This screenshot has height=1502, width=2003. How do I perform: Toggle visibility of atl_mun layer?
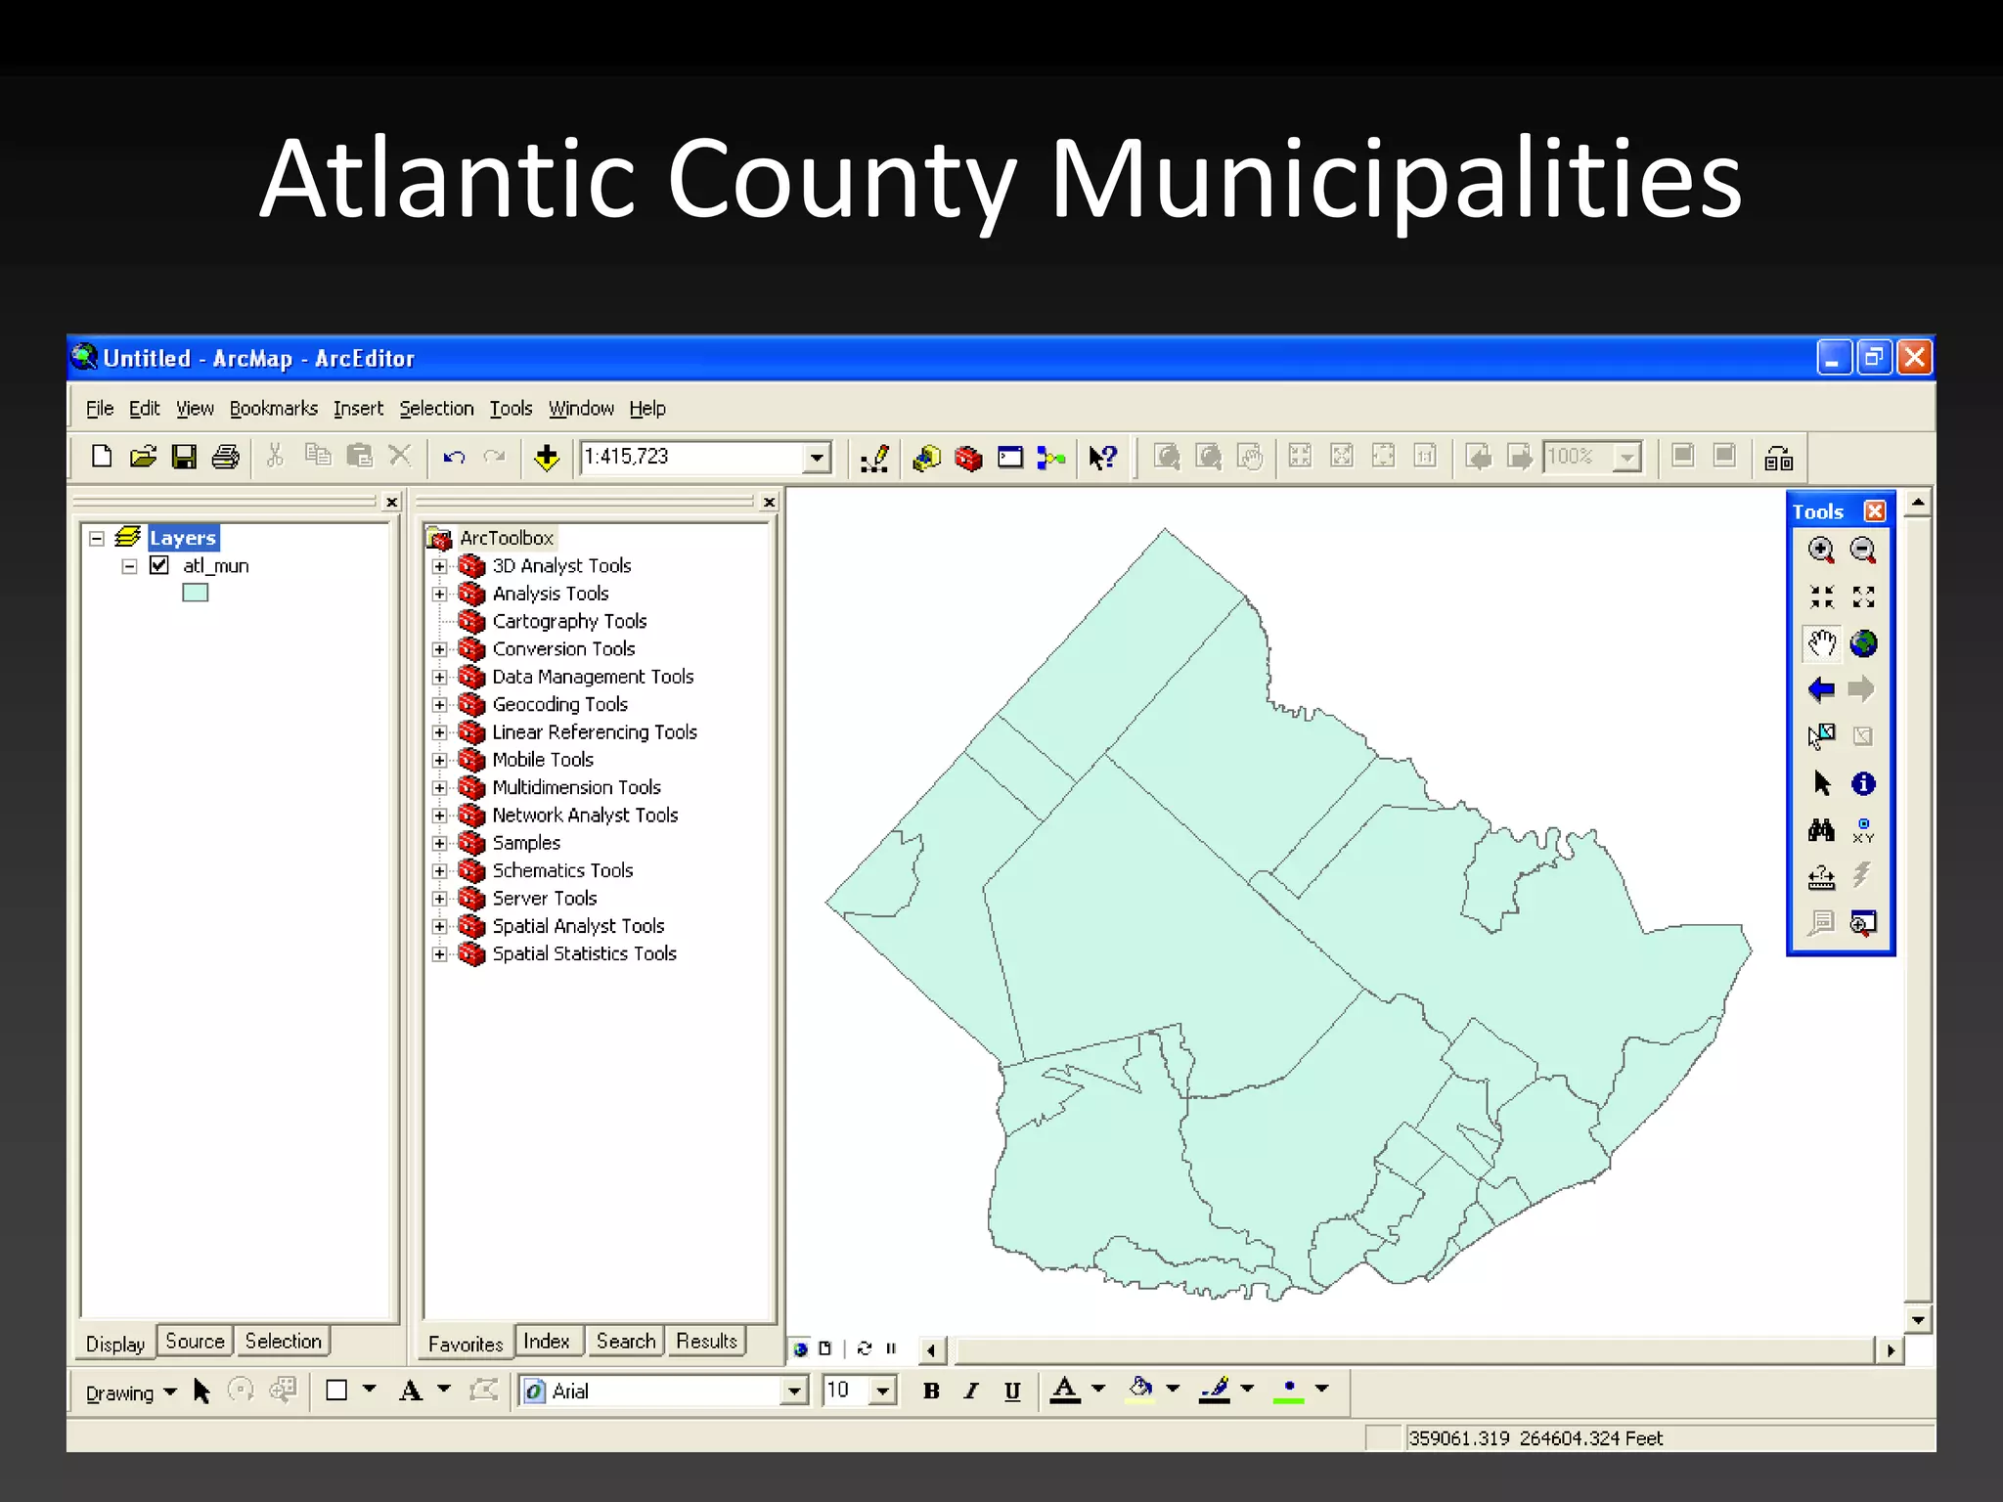click(x=159, y=565)
